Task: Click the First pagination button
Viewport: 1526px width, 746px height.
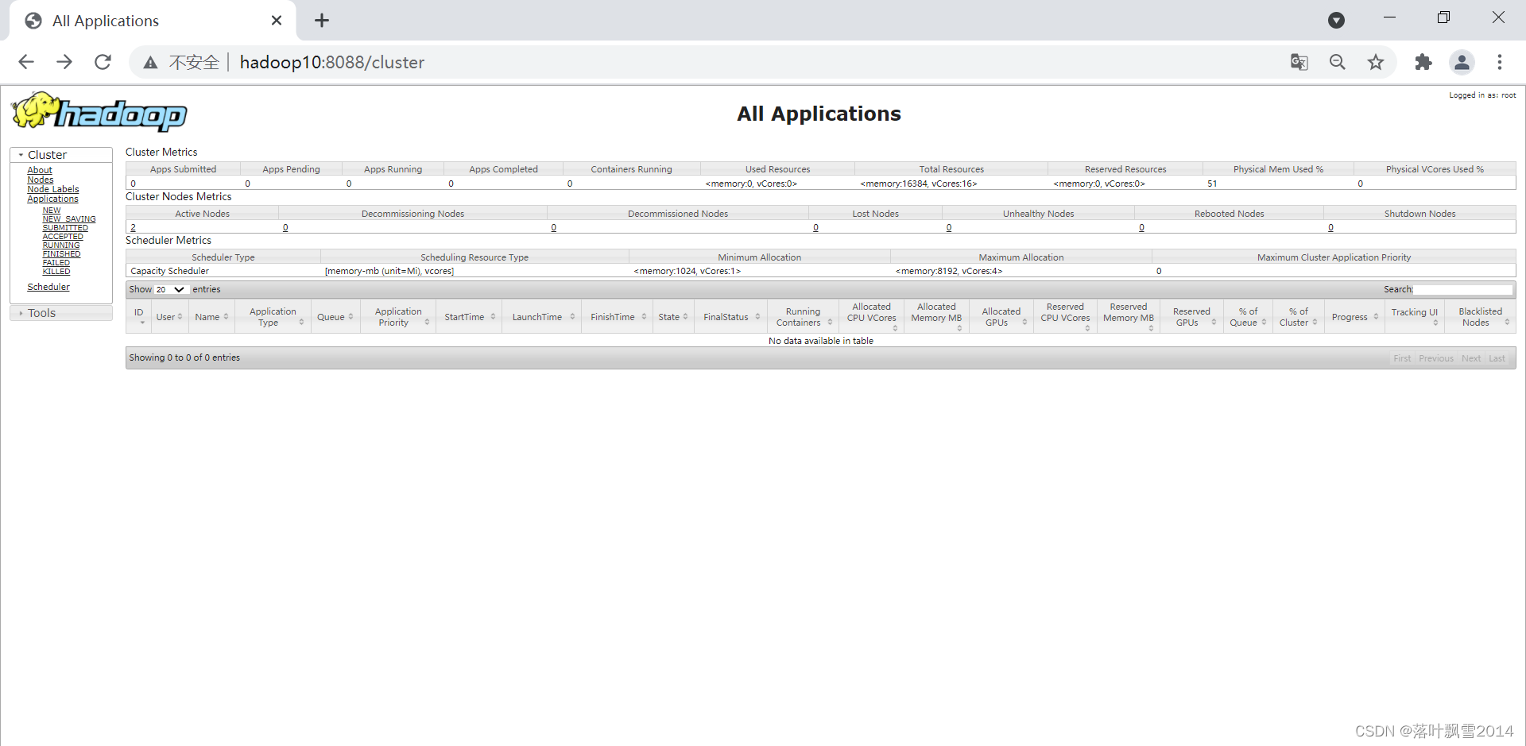Action: point(1402,358)
